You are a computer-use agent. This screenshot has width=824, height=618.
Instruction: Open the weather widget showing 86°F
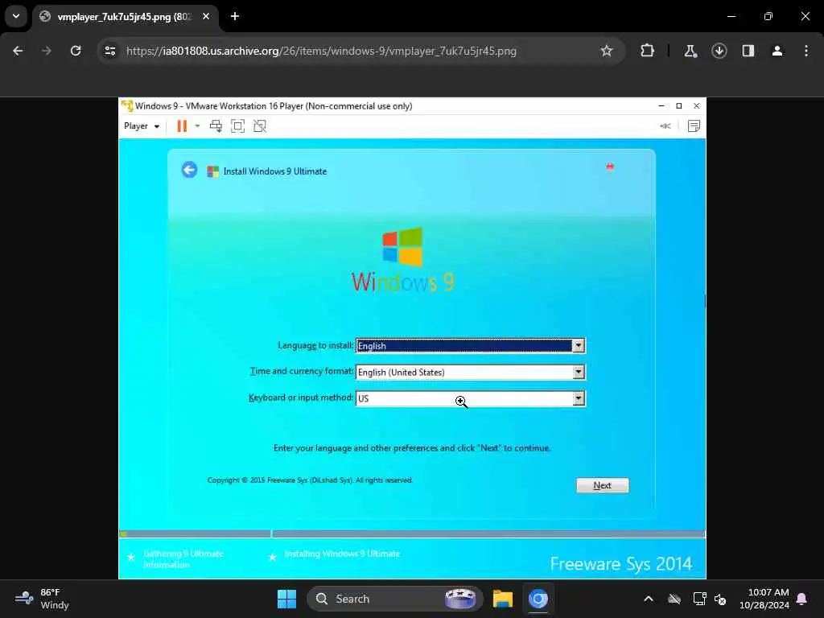(42, 599)
